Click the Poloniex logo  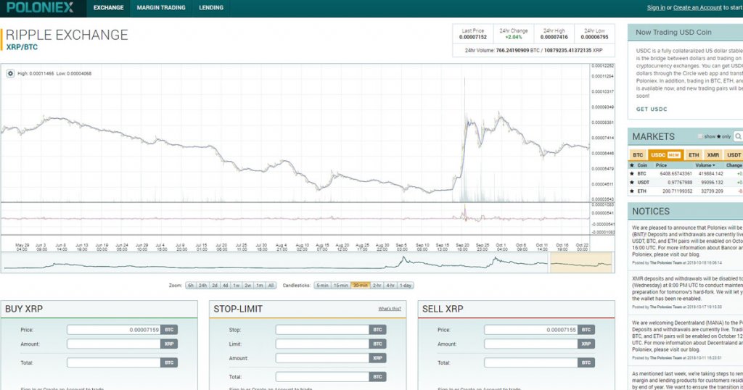coord(41,7)
